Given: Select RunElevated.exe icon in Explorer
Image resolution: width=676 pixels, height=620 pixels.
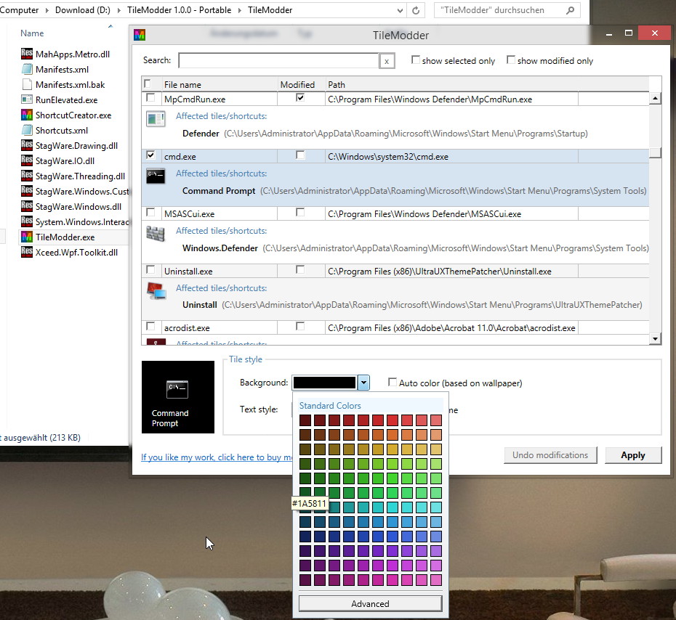Looking at the screenshot, I should tap(27, 99).
